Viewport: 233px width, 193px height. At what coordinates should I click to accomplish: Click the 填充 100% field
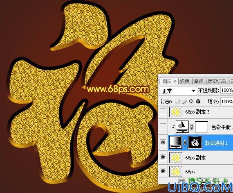[227, 102]
